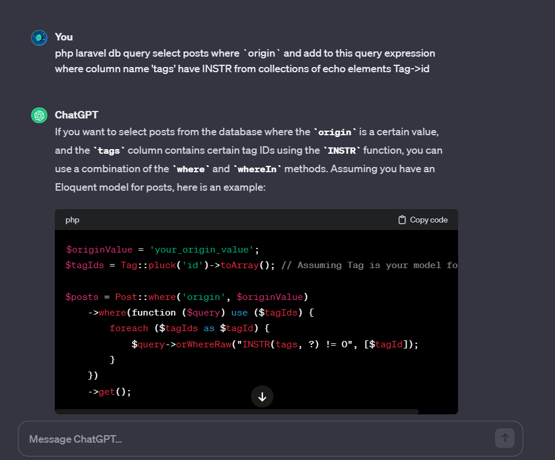Click the foreach loop code line
The width and height of the screenshot is (555, 460).
pos(190,328)
